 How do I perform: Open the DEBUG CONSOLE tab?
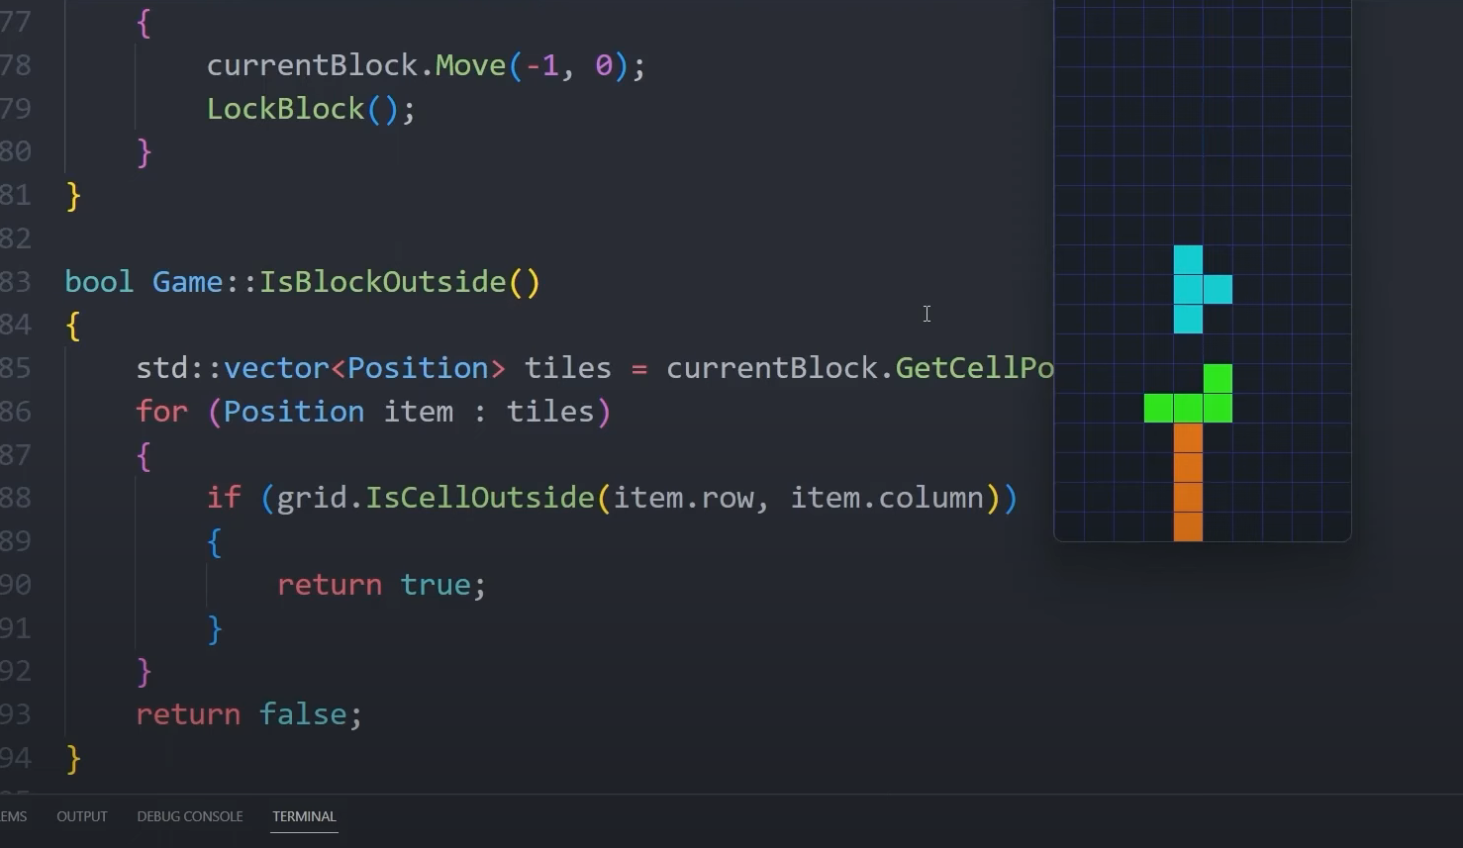click(189, 816)
